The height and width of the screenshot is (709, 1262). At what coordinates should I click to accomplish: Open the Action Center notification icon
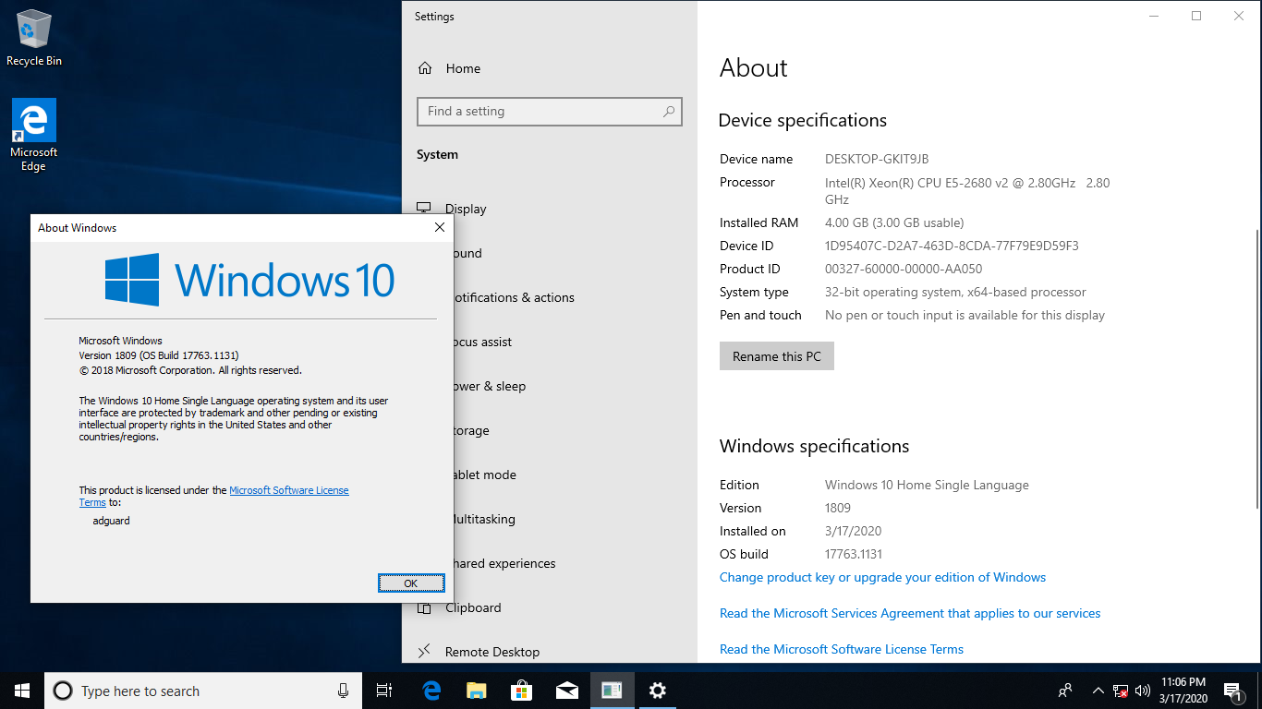(x=1232, y=691)
